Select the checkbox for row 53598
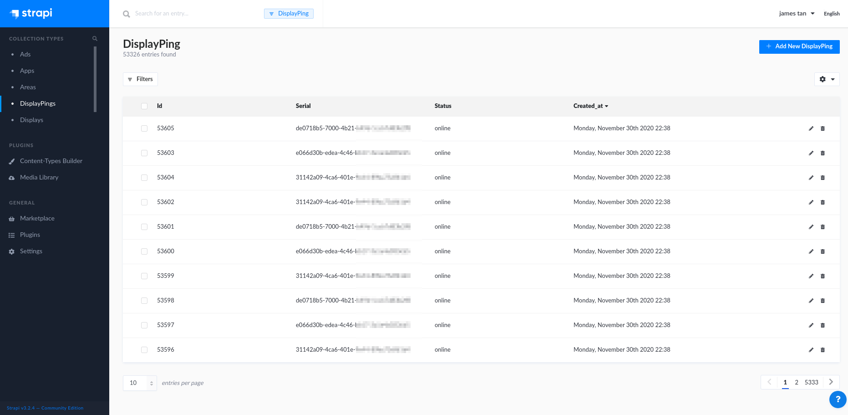Viewport: 848px width, 415px height. pos(144,301)
